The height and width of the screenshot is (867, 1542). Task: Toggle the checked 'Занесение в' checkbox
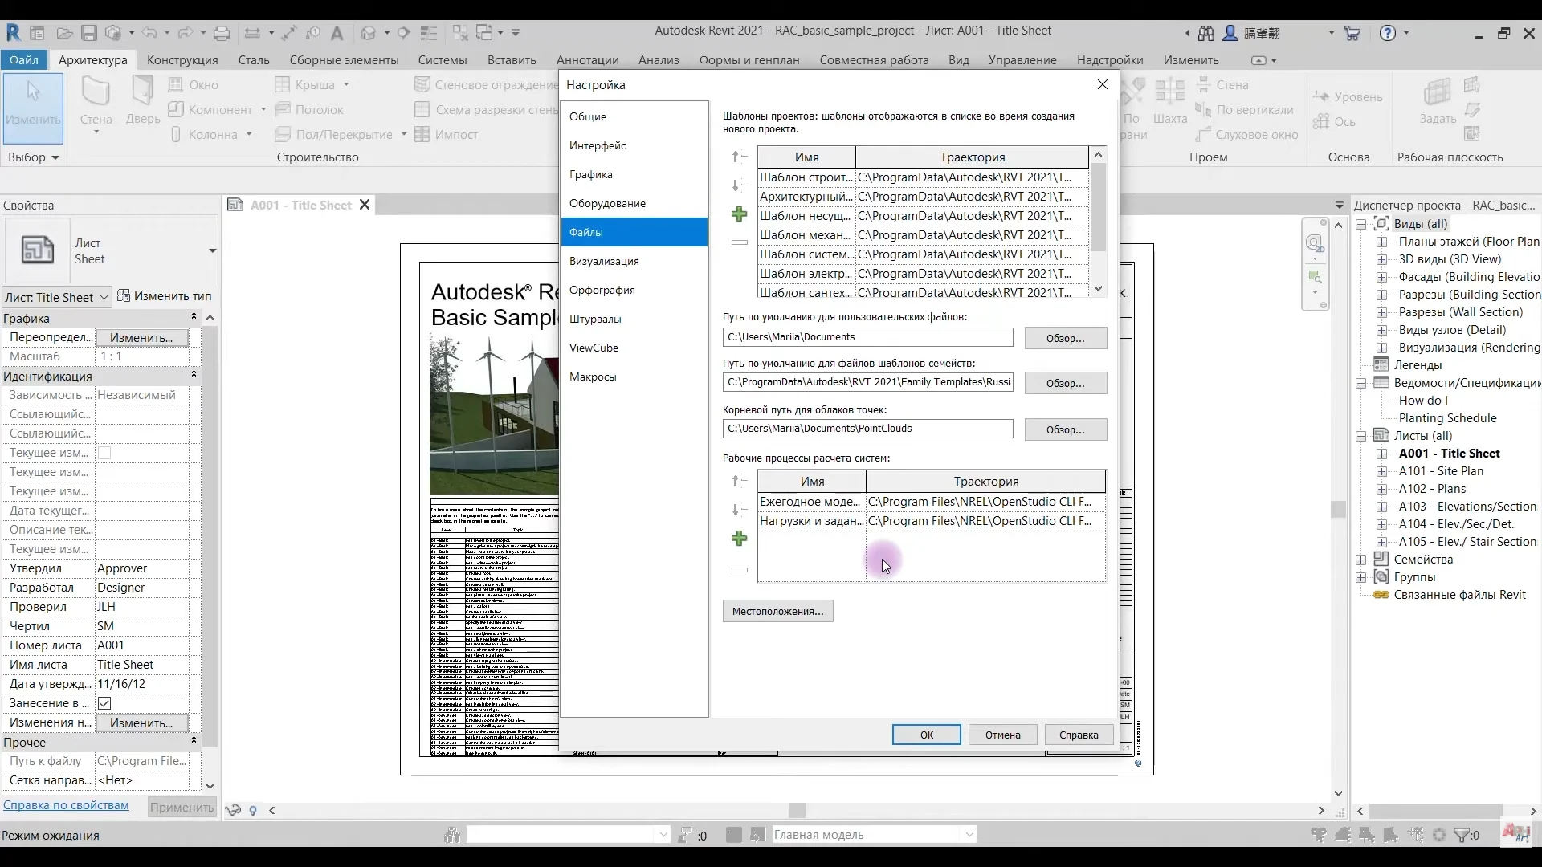click(104, 703)
